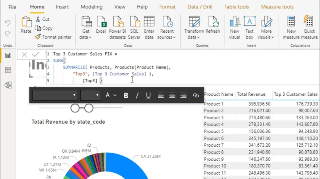Screen dimensions: 320x179
Task: Click the 143,795.40 sales value
Action: click(x=307, y=173)
